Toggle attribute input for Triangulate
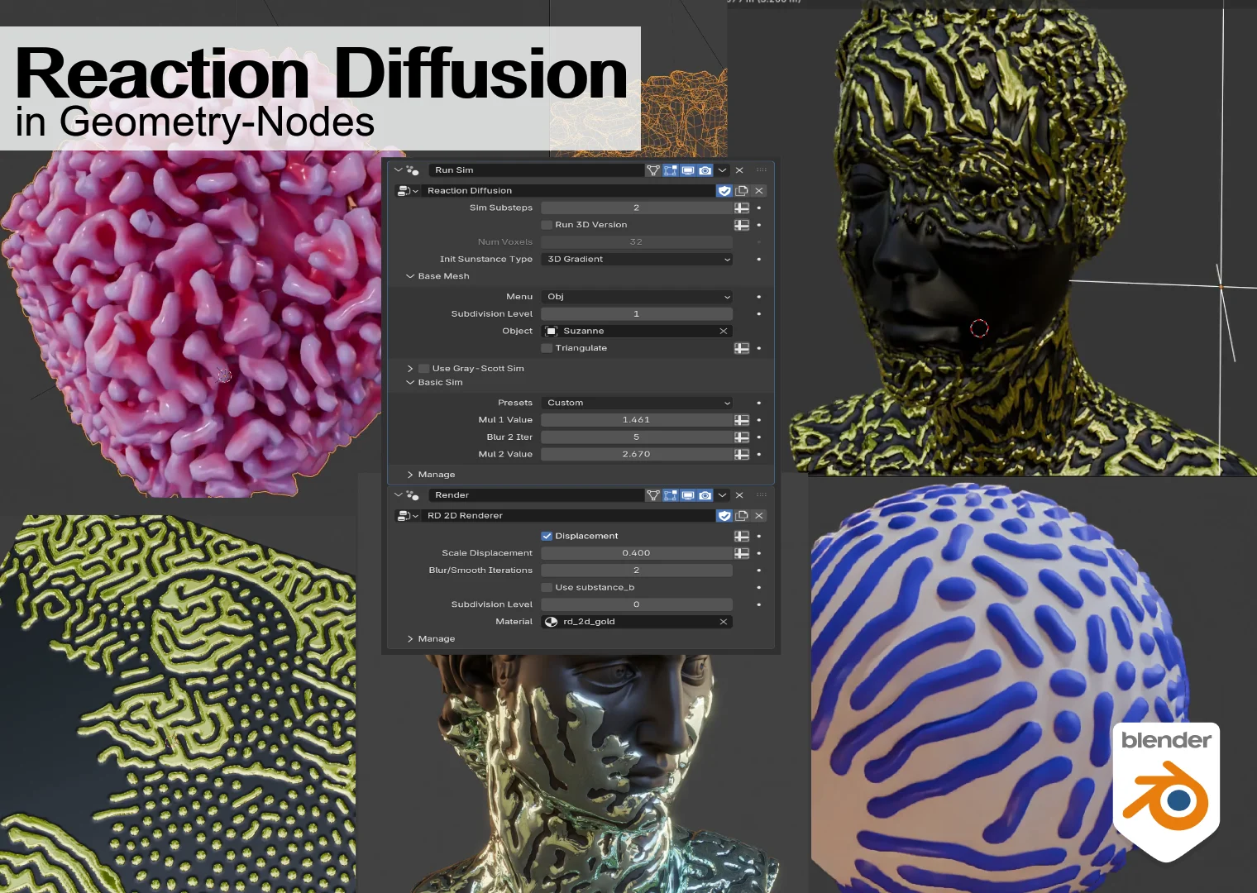Image resolution: width=1257 pixels, height=893 pixels. (742, 348)
